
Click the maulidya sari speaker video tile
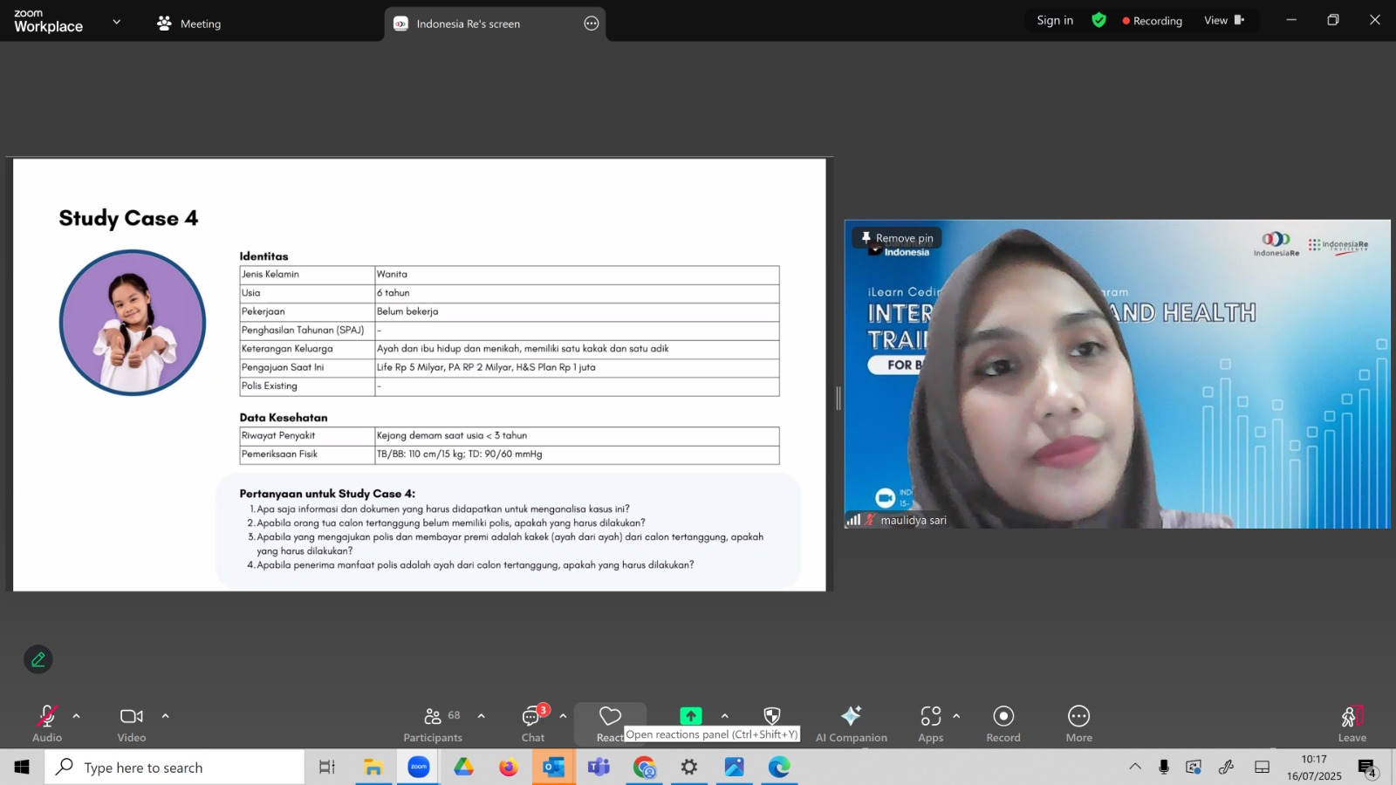[1118, 374]
